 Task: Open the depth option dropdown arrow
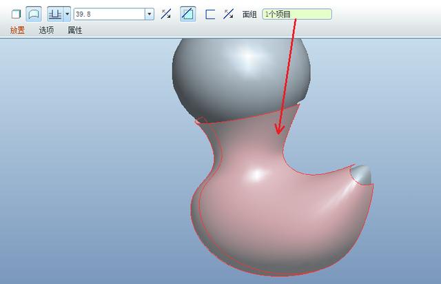coord(68,14)
